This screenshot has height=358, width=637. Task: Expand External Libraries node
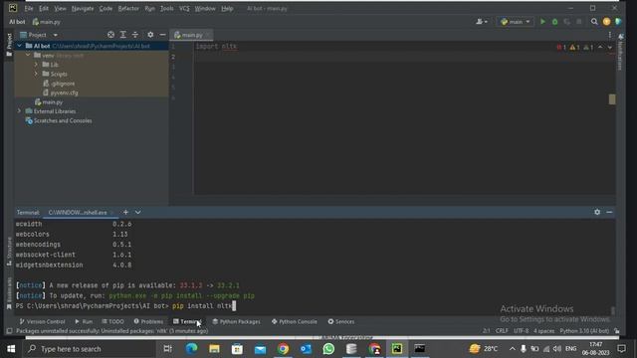19,111
